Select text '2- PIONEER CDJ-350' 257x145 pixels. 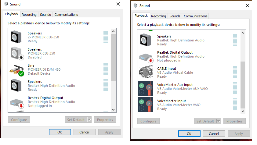click(x=43, y=37)
